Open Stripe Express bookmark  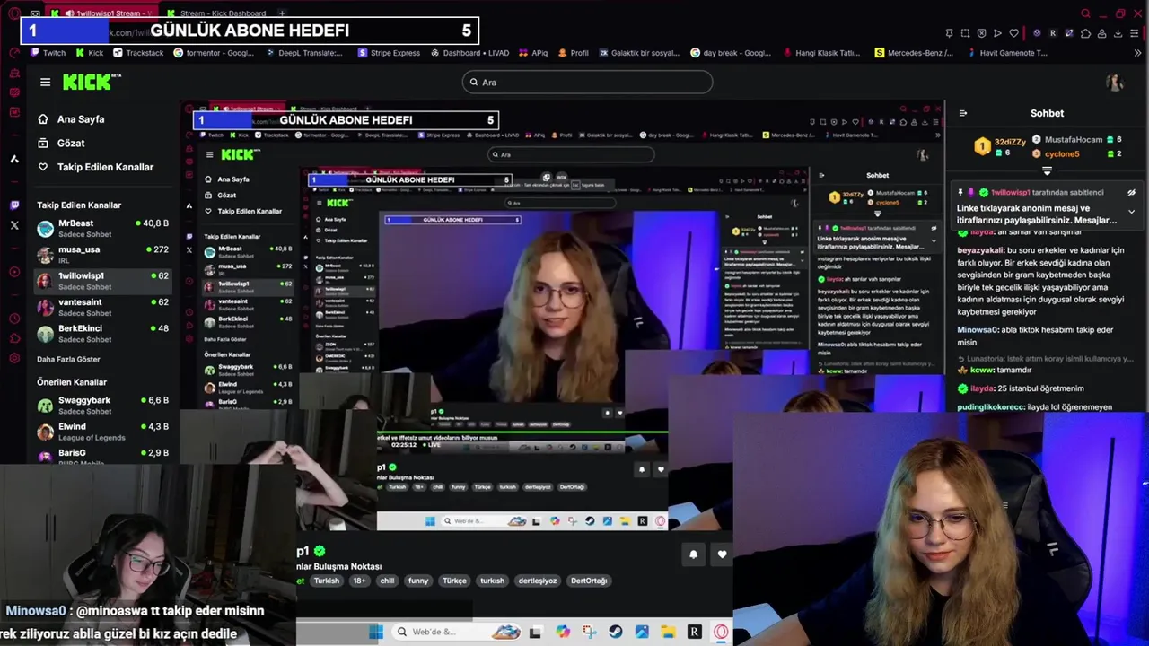(389, 53)
